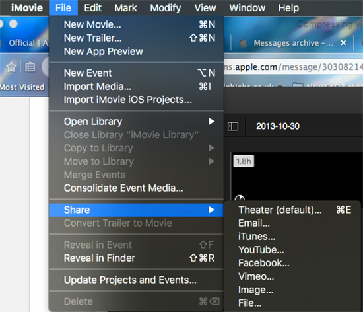Select the 1.8h clip thumbnail
The width and height of the screenshot is (363, 312).
(x=297, y=176)
